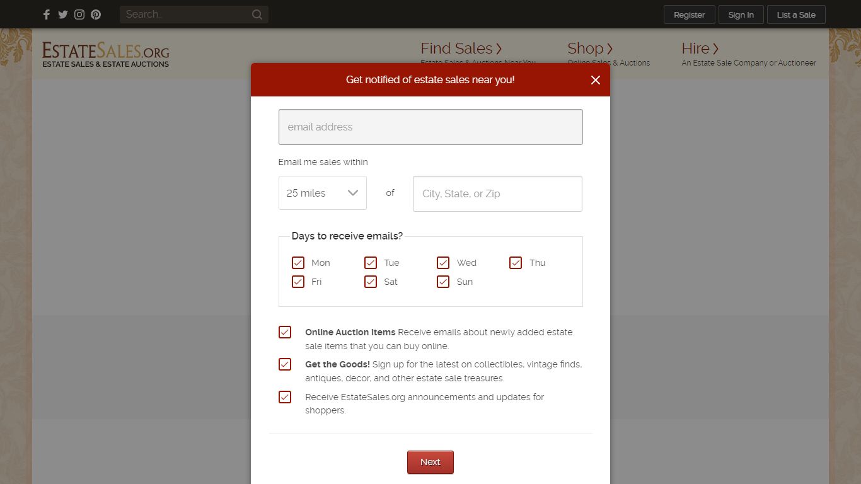Uncheck the Sat checkbox

coord(371,282)
